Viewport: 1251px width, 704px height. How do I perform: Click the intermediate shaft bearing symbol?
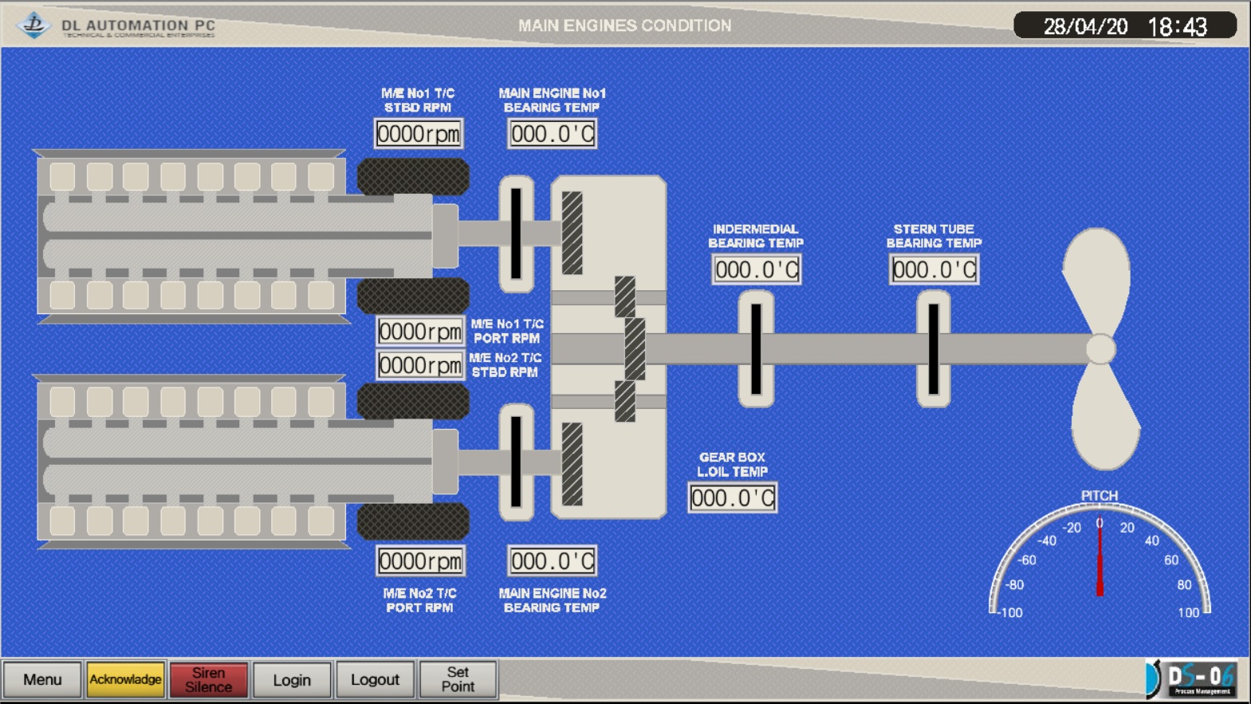(756, 349)
